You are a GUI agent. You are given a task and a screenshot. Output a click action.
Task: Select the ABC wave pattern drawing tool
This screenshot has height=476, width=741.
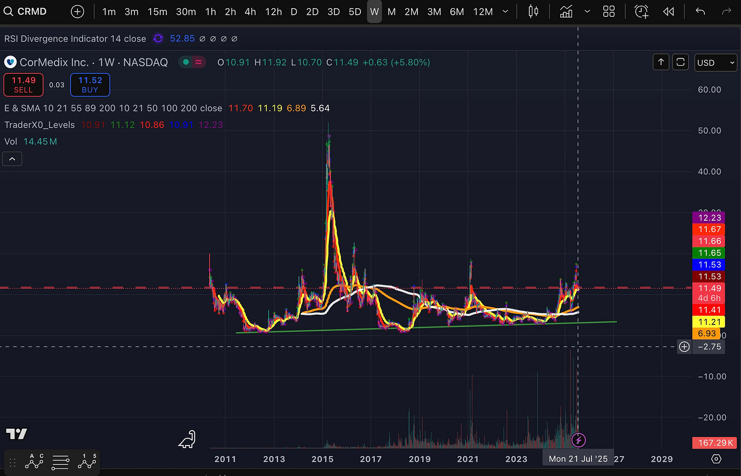pos(34,462)
